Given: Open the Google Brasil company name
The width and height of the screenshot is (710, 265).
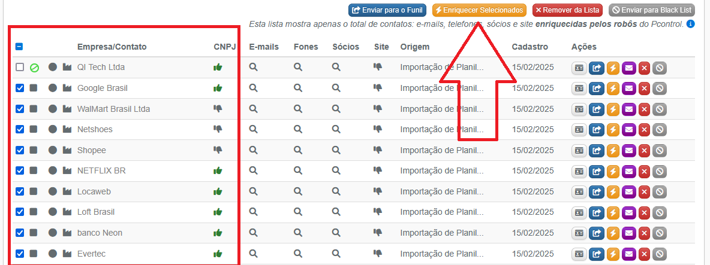Looking at the screenshot, I should point(103,88).
